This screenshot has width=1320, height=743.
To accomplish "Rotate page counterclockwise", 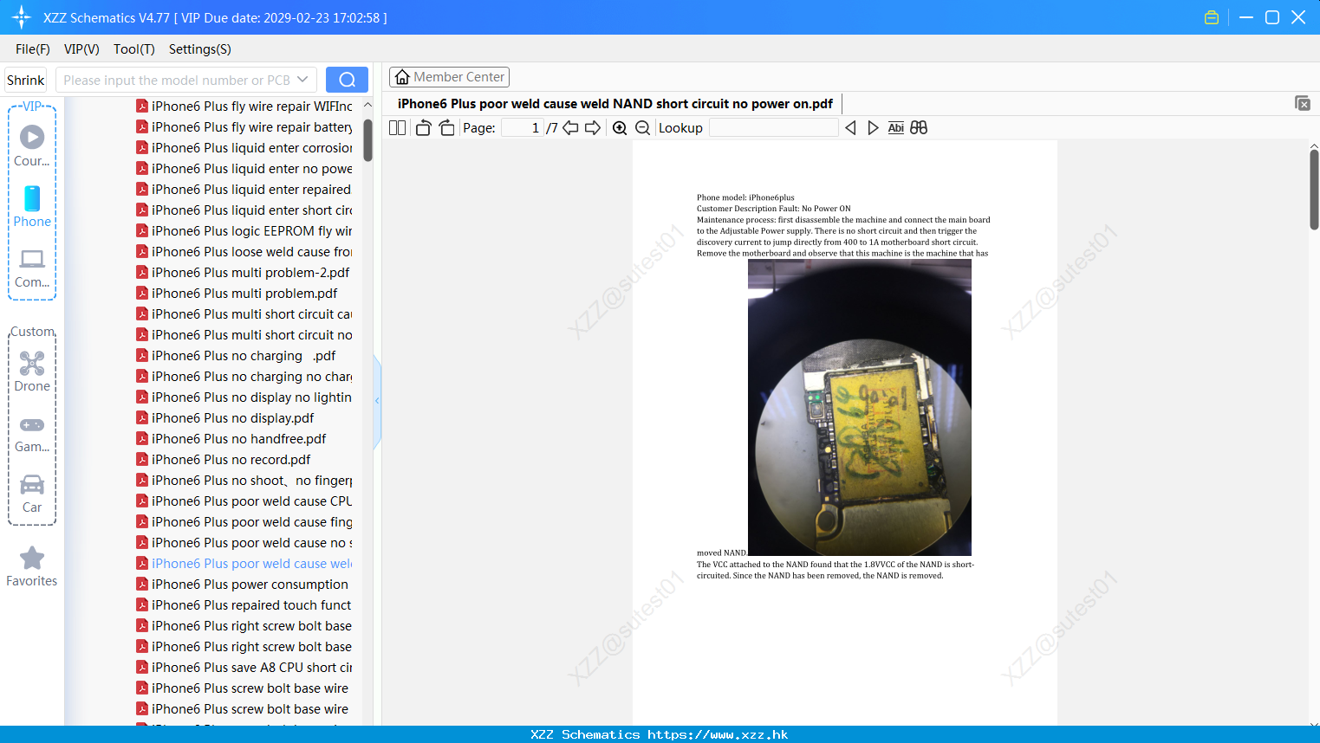I will pos(424,128).
